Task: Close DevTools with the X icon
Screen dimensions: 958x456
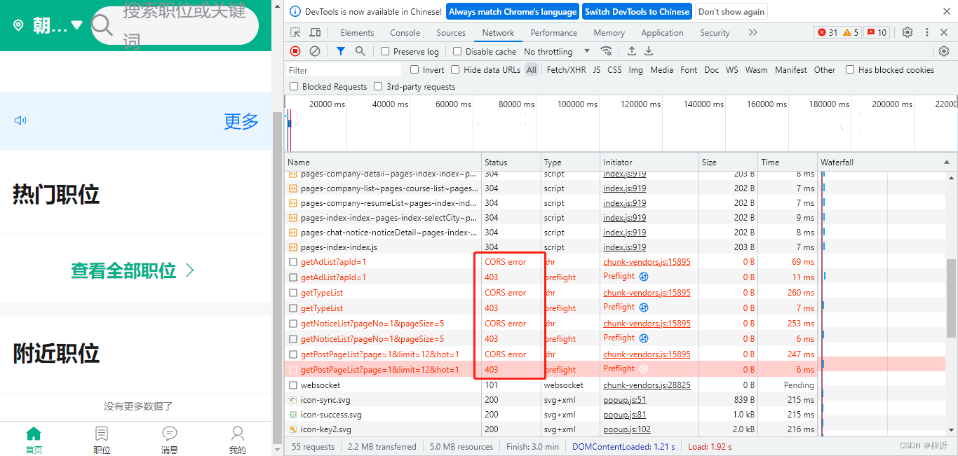Action: pos(944,32)
